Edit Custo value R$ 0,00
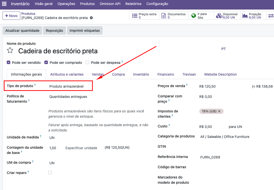 click(x=206, y=127)
